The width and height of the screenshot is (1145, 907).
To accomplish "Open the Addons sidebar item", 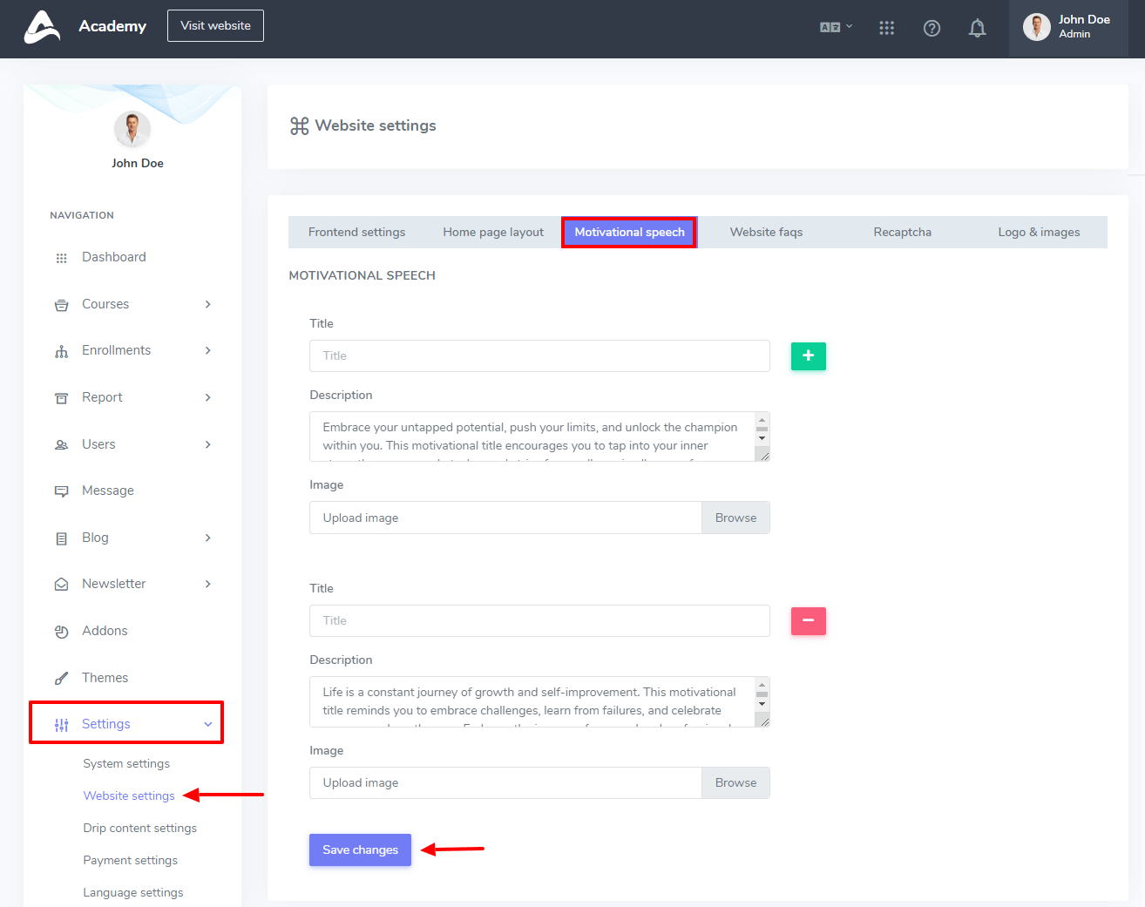I will coord(105,631).
